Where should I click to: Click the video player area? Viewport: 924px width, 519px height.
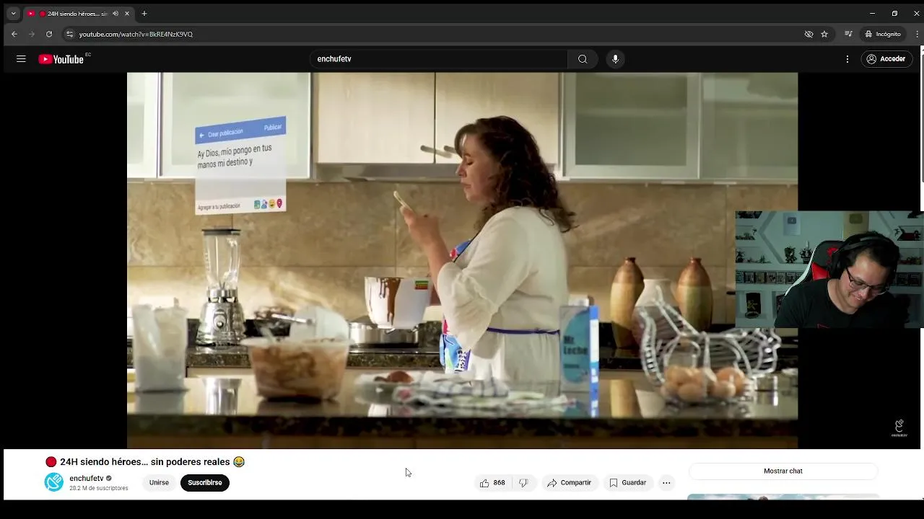click(x=462, y=259)
